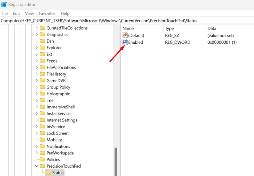Viewport: 254px width, 176px height.
Task: Select the (Default) string value icon
Action: [125, 35]
